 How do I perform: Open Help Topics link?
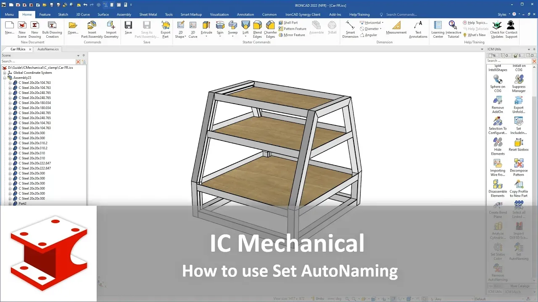point(475,23)
